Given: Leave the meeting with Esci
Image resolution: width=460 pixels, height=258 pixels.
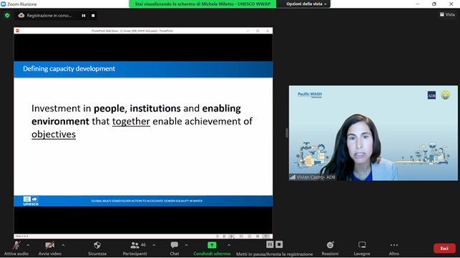Looking at the screenshot, I should click(x=444, y=248).
